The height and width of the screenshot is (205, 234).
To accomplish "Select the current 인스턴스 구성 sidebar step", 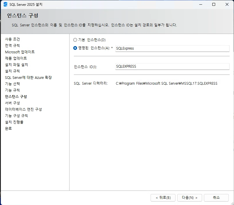I will tap(16, 97).
